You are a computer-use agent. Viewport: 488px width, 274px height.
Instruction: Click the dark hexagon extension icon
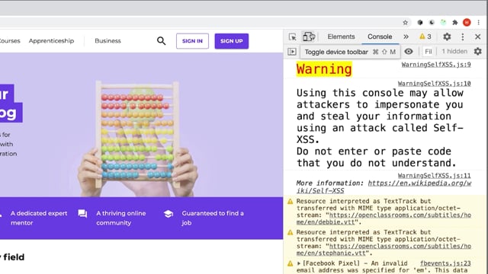coord(420,22)
